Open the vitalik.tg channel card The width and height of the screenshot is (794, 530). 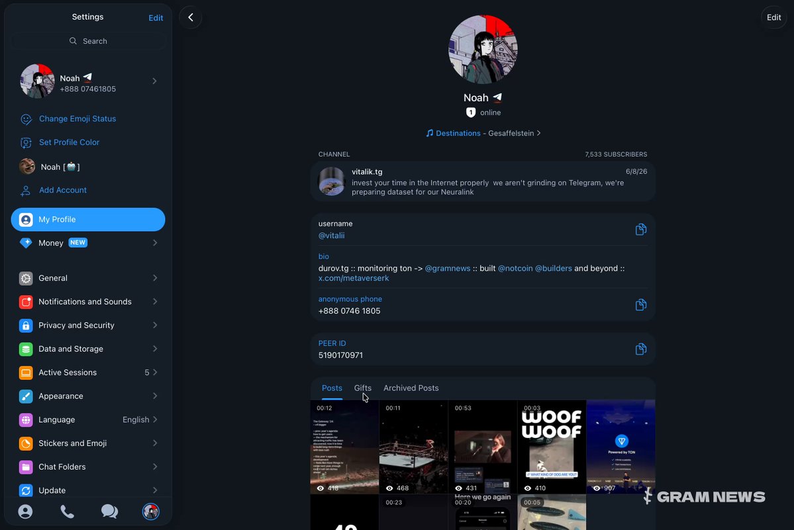click(483, 181)
